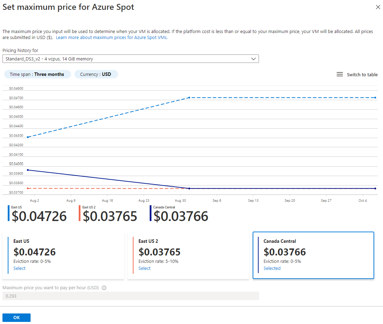Open the Time span Three months filter
Viewport: 383px width, 324px height.
coord(37,74)
